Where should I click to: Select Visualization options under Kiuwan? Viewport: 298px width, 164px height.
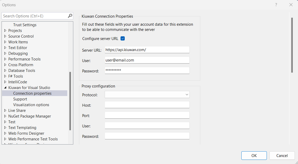[x=31, y=105]
